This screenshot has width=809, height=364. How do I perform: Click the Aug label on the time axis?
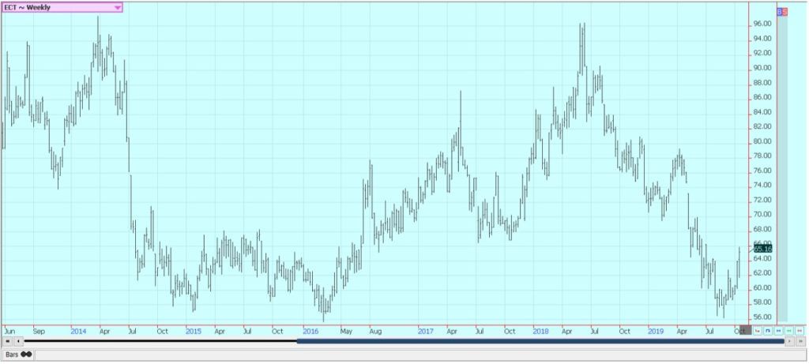(375, 331)
